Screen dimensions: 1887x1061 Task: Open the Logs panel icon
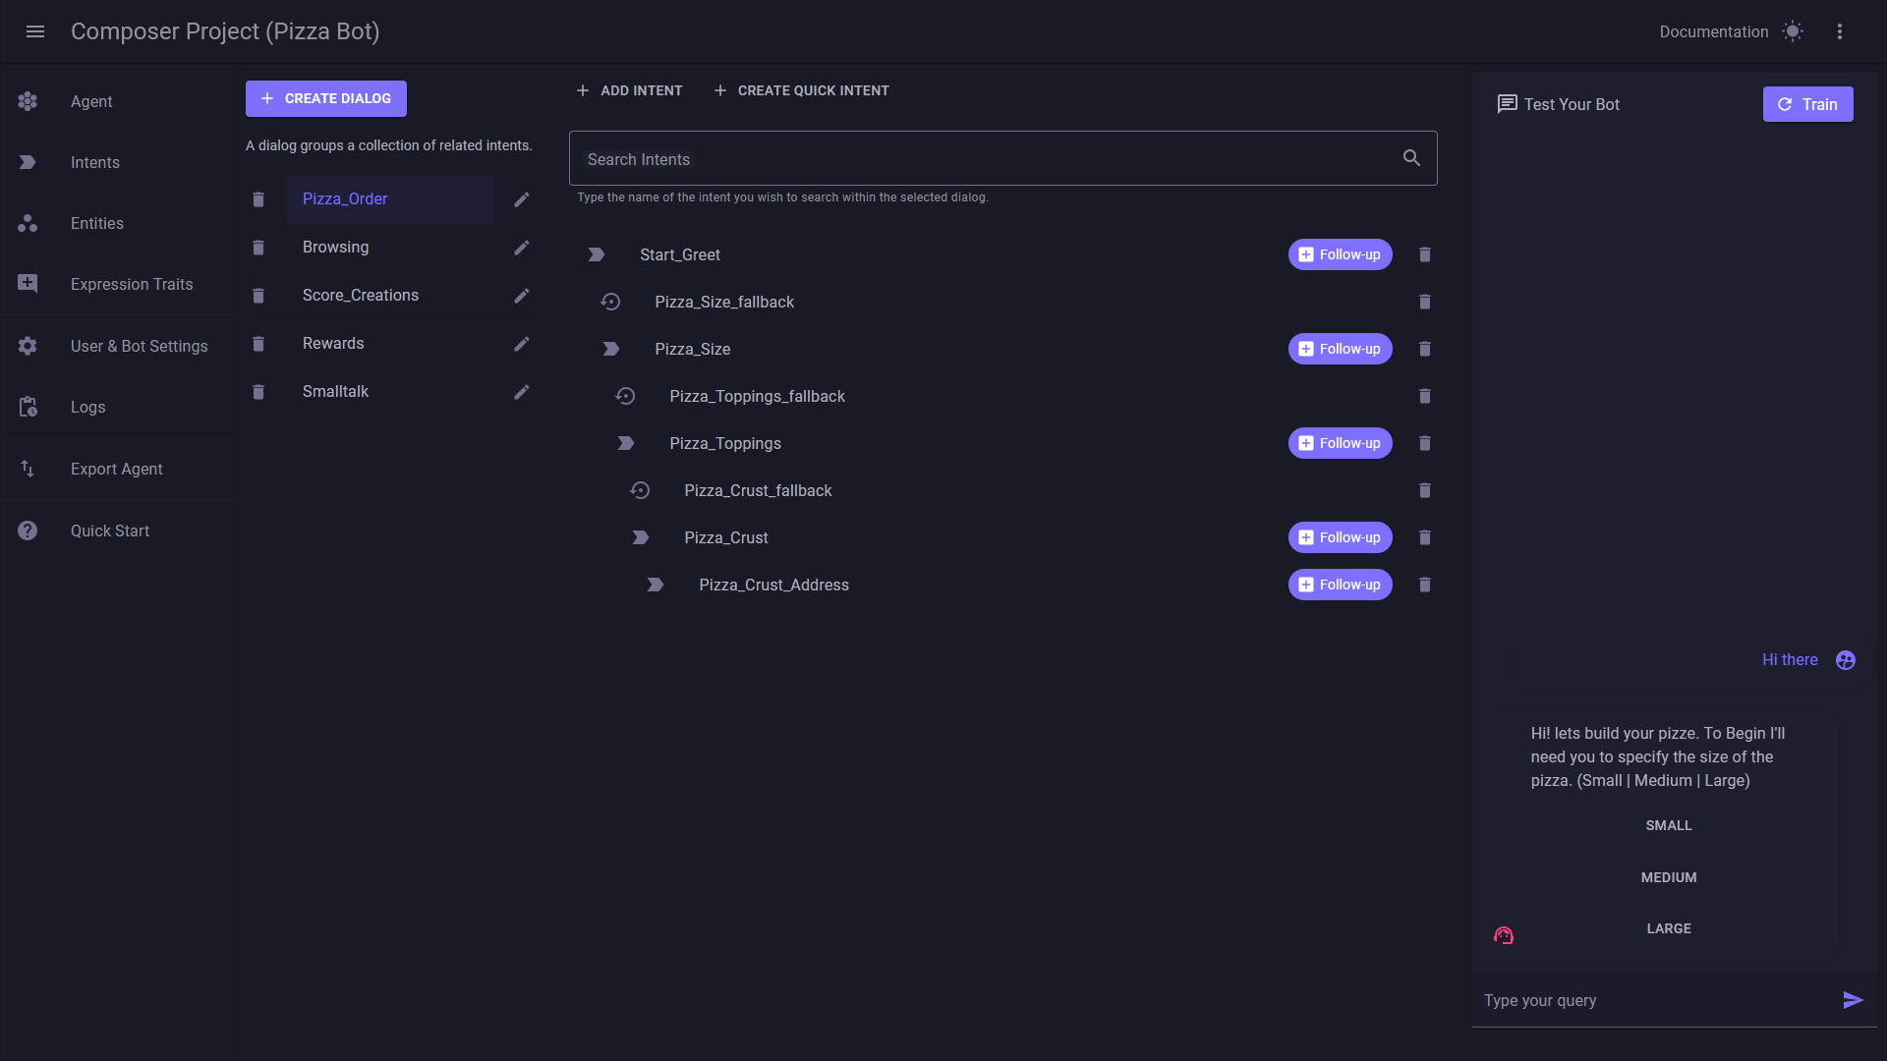[27, 407]
